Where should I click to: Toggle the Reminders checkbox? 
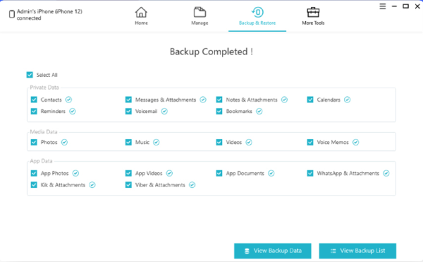(34, 112)
